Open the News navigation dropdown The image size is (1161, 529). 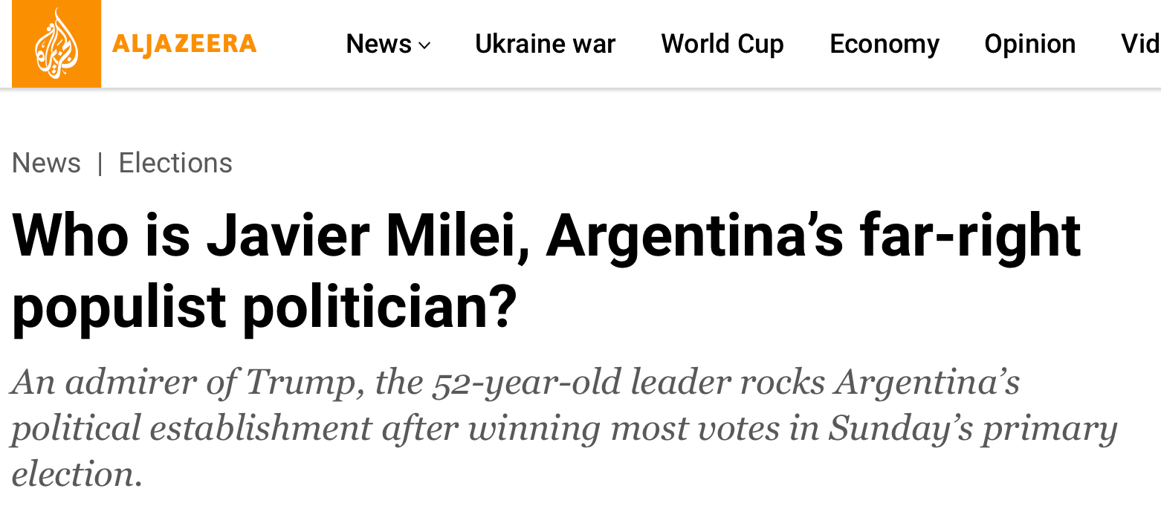tap(381, 45)
